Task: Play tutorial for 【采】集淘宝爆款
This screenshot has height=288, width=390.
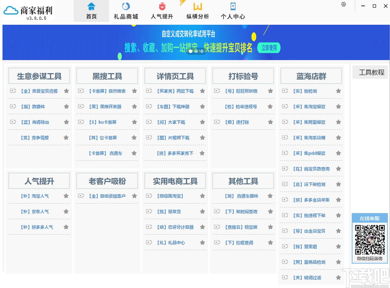Action: [285, 106]
